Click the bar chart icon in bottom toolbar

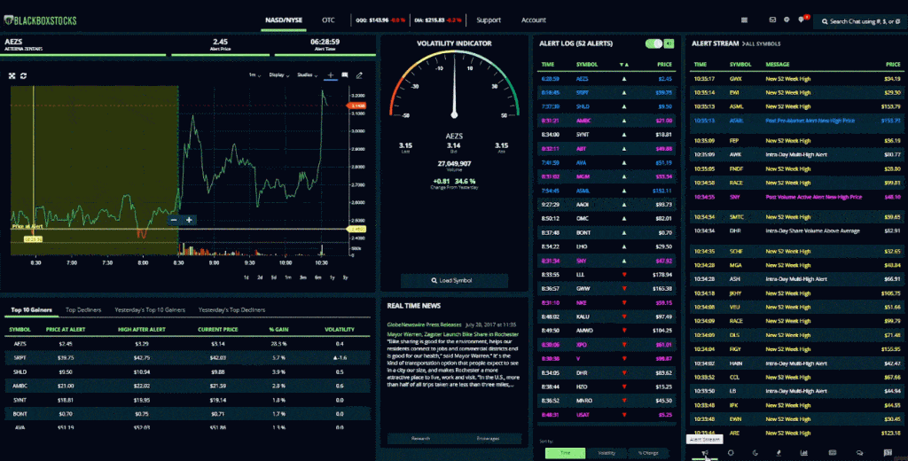coord(803,453)
